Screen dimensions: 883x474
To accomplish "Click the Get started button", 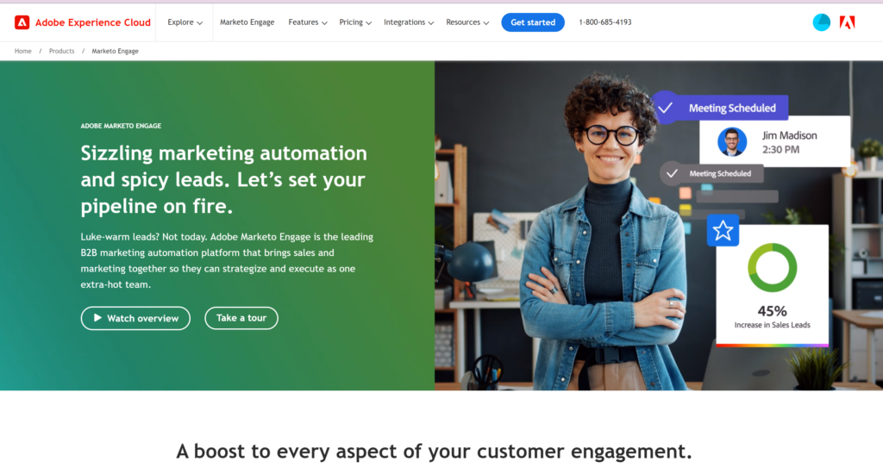I will coord(533,22).
